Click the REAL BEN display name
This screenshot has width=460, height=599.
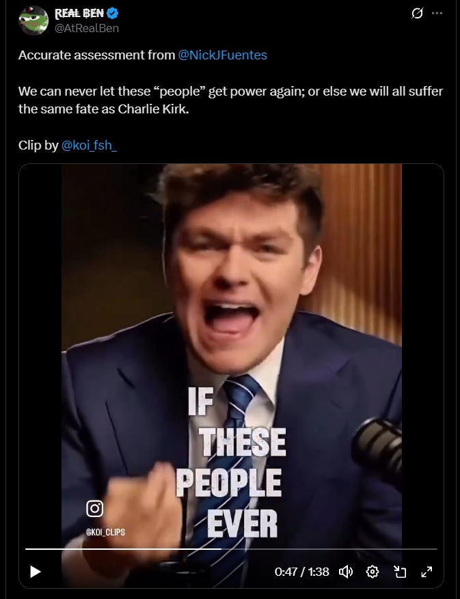tap(79, 14)
